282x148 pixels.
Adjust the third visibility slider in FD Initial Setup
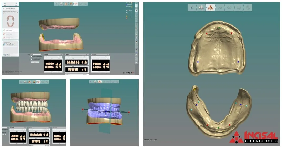[129, 7]
